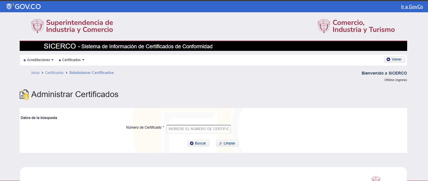Click the magnifier icon in Buscar button
428x181 pixels.
[x=192, y=143]
